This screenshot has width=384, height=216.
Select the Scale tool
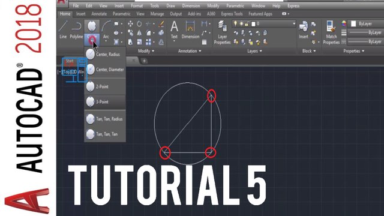click(139, 42)
